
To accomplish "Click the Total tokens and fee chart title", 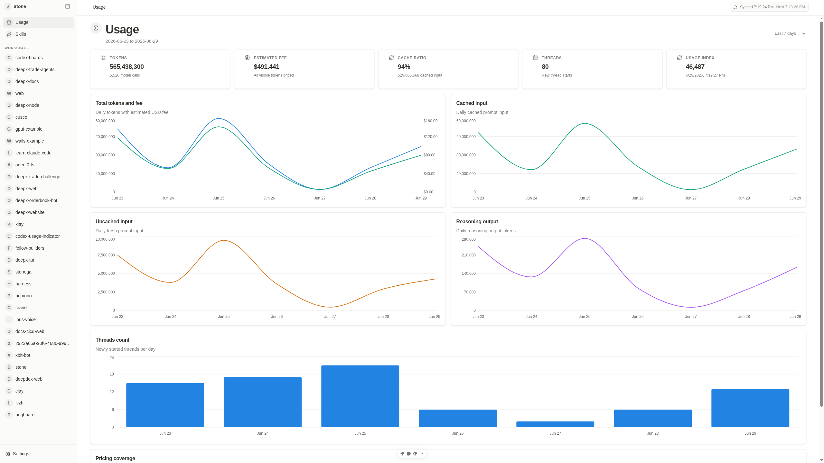I will (x=119, y=103).
